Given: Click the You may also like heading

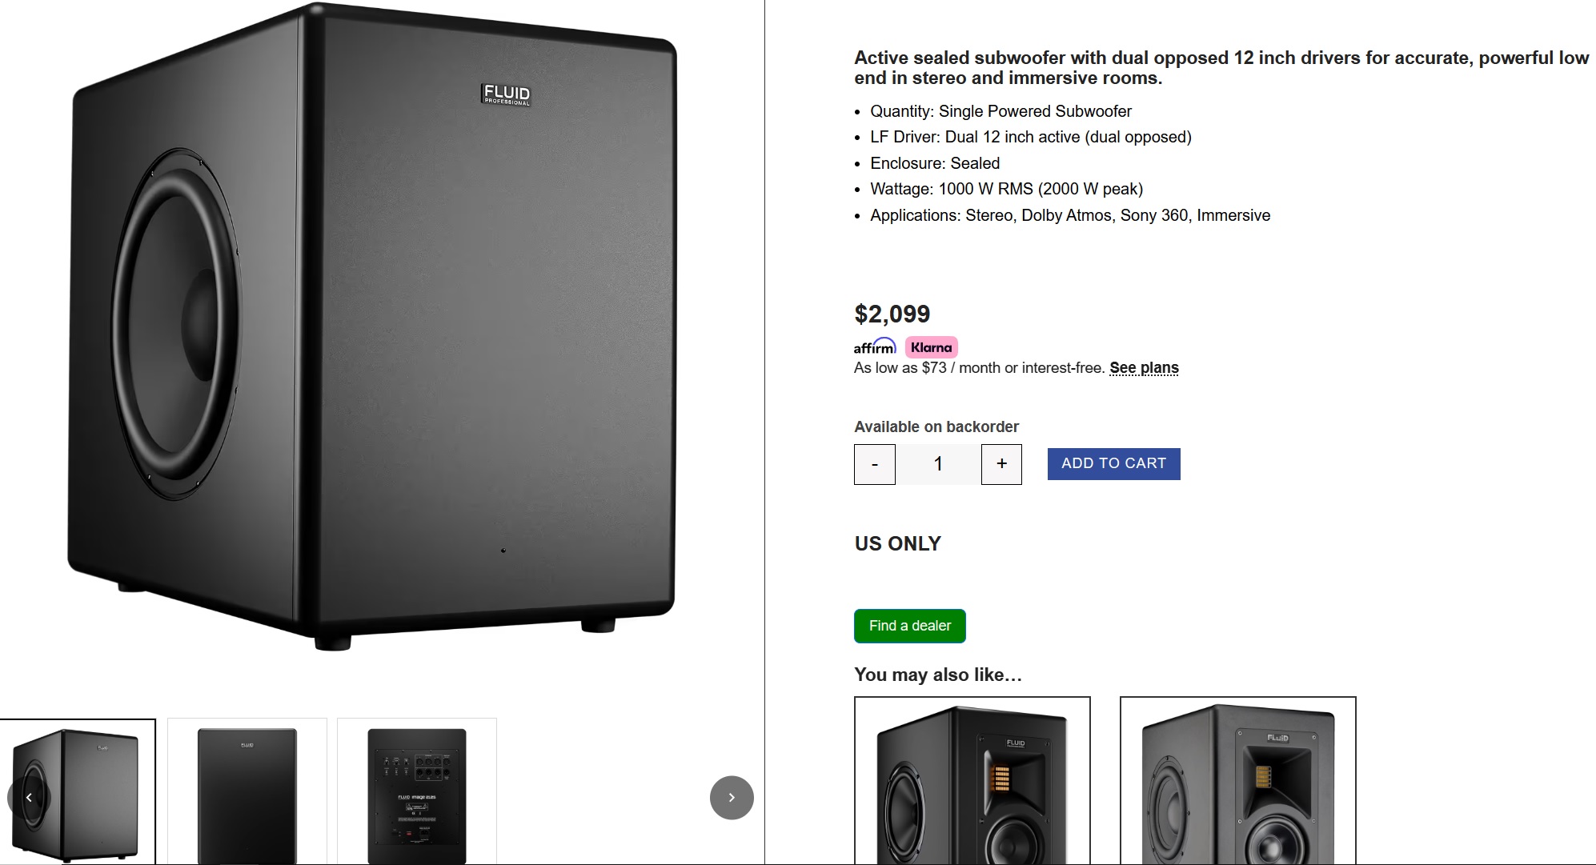Looking at the screenshot, I should click(937, 675).
